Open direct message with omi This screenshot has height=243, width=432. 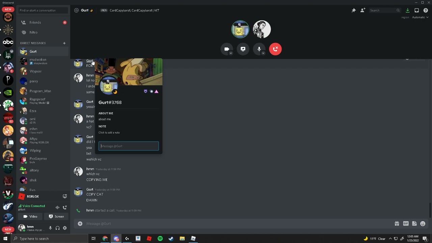44,120
